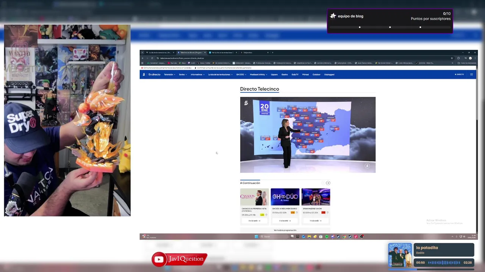Open a new browser tab with plus button

[x=272, y=53]
